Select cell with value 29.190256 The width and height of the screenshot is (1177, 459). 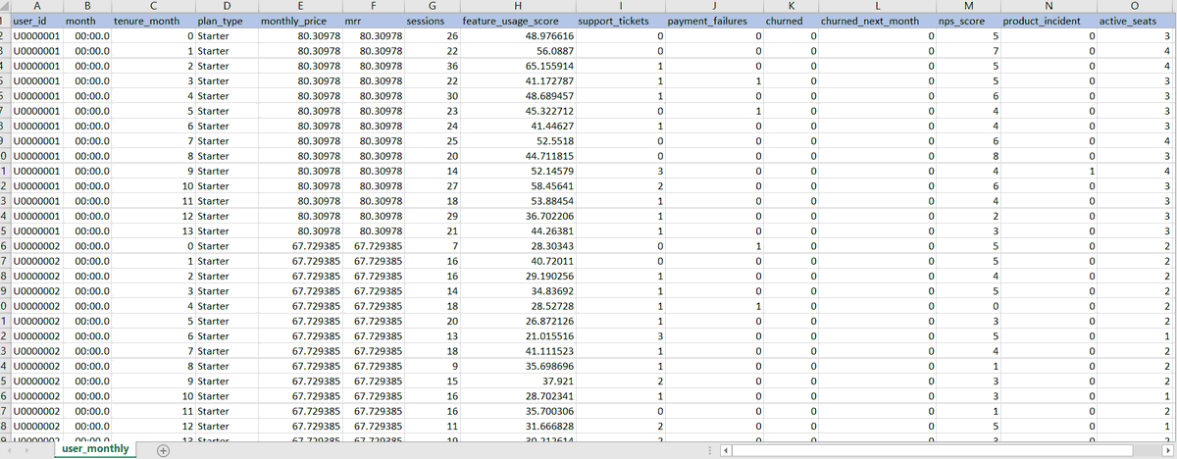click(517, 277)
